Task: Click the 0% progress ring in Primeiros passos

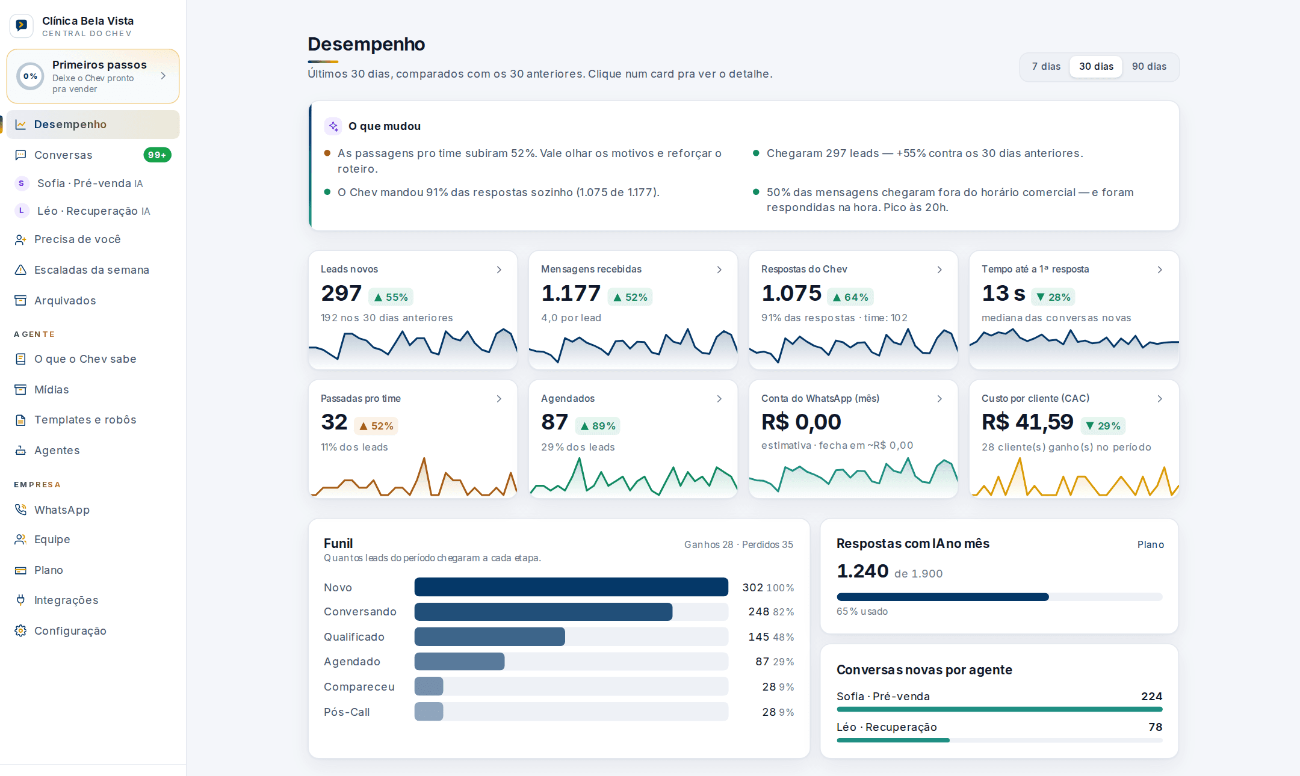Action: tap(30, 76)
